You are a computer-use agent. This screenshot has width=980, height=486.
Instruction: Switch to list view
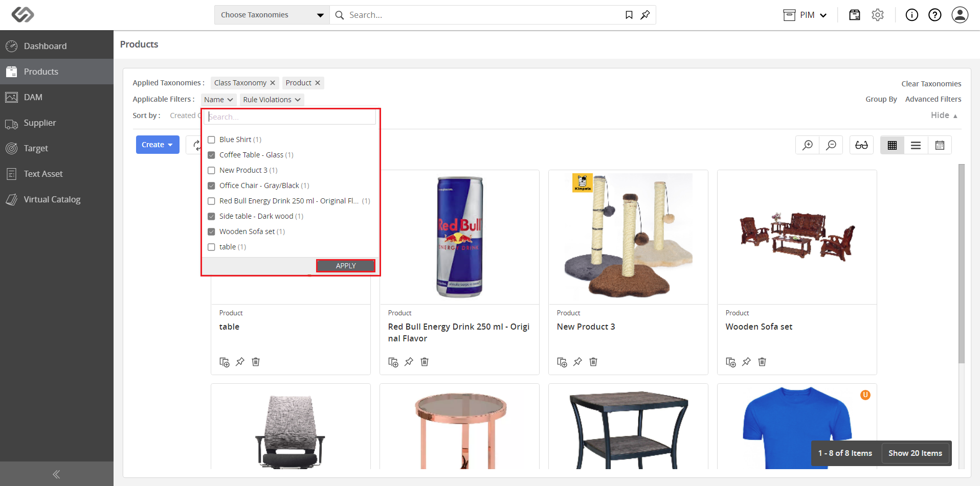point(916,145)
